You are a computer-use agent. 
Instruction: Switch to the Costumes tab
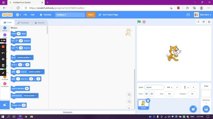23,23
